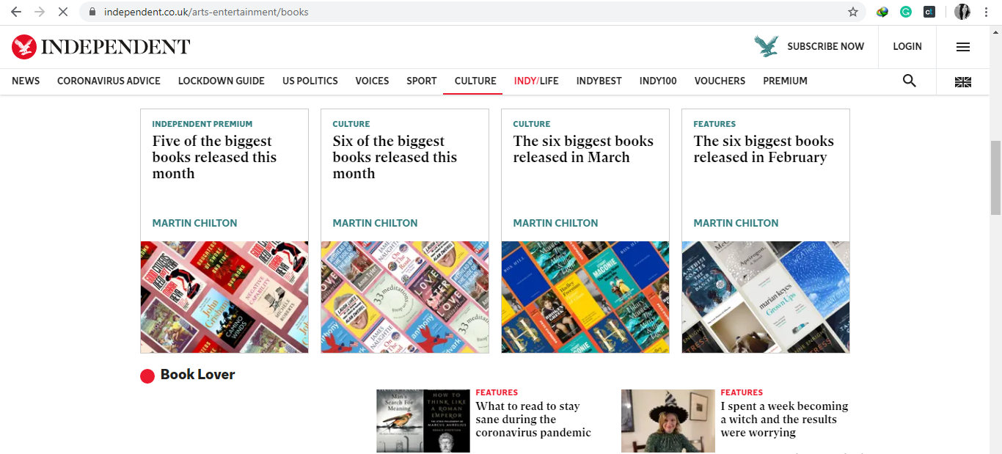Screen dimensions: 1002x454
Task: Open the INDY100 section
Action: (658, 81)
